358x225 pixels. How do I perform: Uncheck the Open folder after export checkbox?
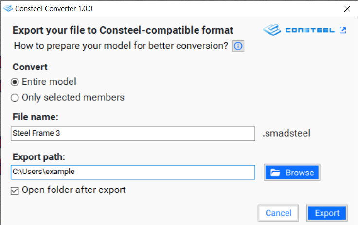15,190
